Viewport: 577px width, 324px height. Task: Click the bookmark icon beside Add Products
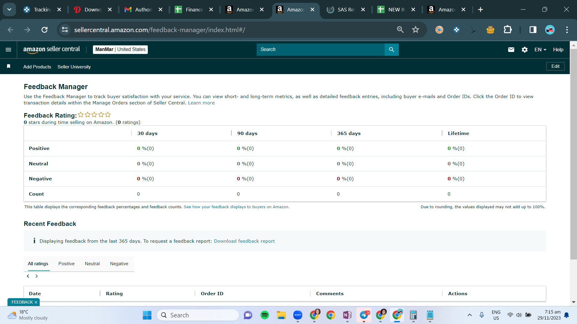(9, 66)
